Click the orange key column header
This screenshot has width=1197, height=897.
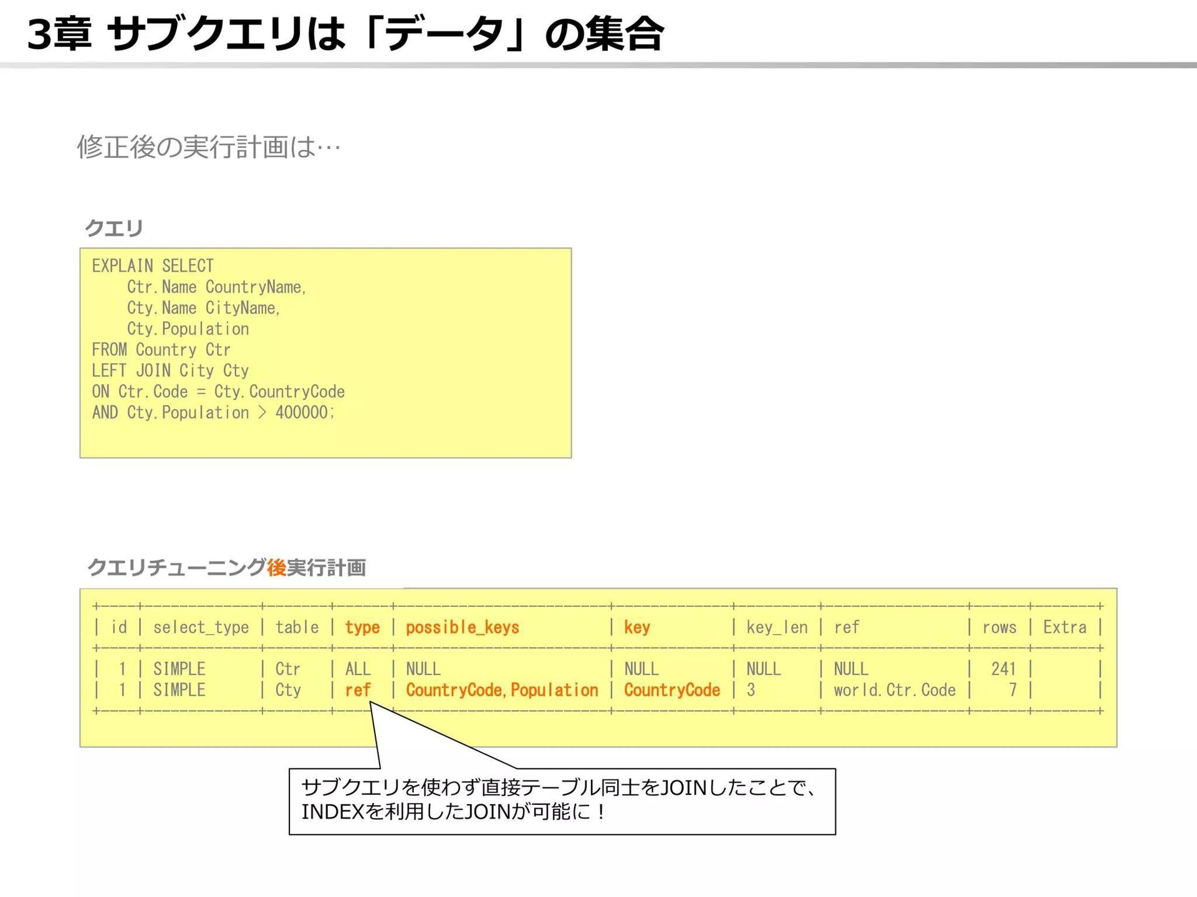[637, 627]
